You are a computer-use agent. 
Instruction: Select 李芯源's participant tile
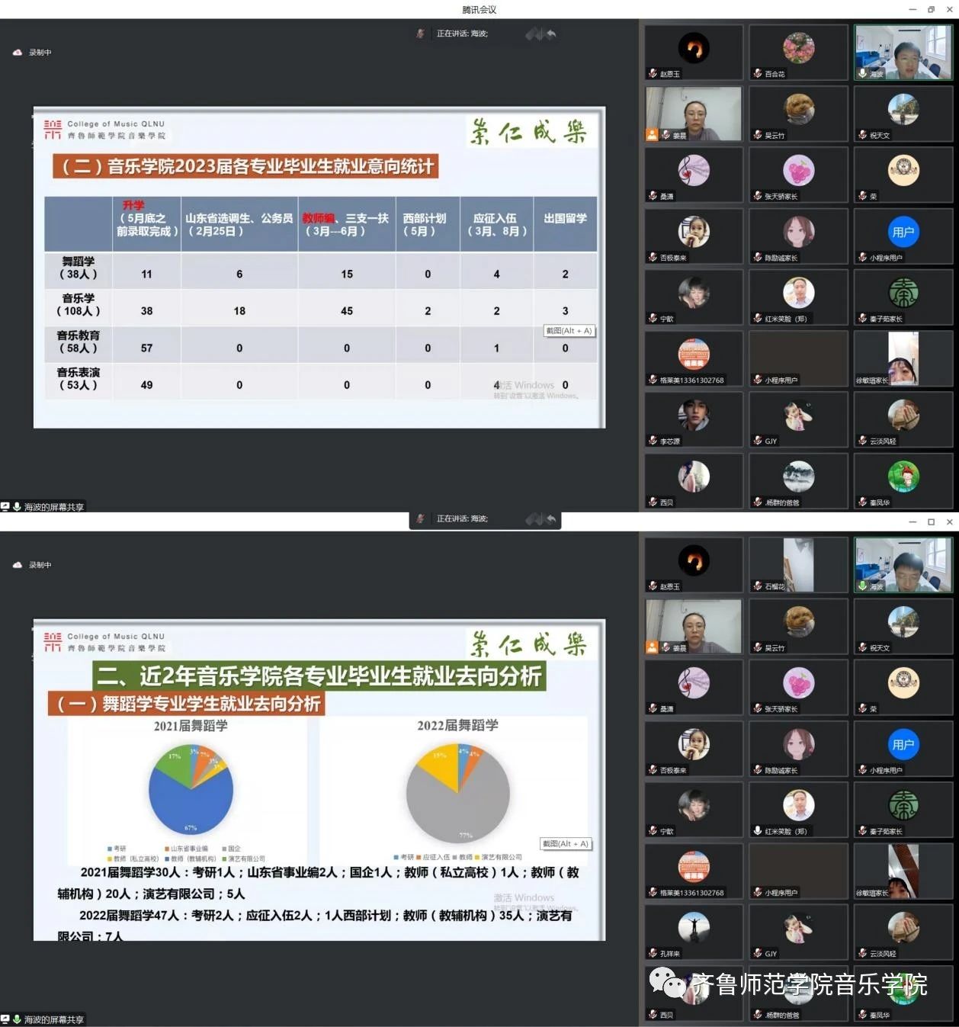coord(694,419)
